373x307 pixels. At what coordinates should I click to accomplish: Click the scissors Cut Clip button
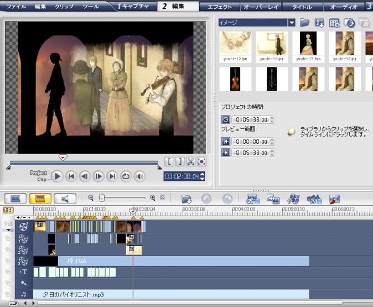[x=190, y=162]
